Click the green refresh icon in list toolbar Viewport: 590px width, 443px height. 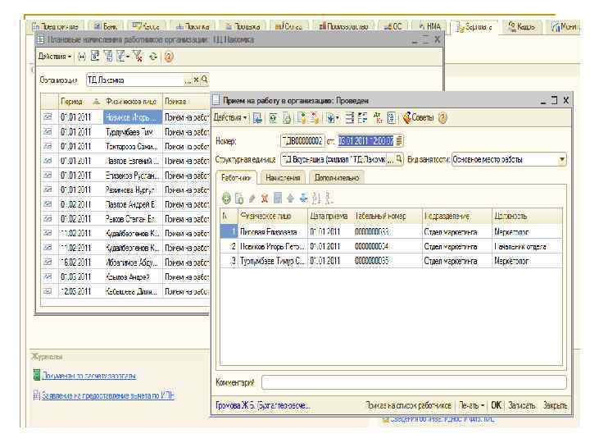[153, 57]
